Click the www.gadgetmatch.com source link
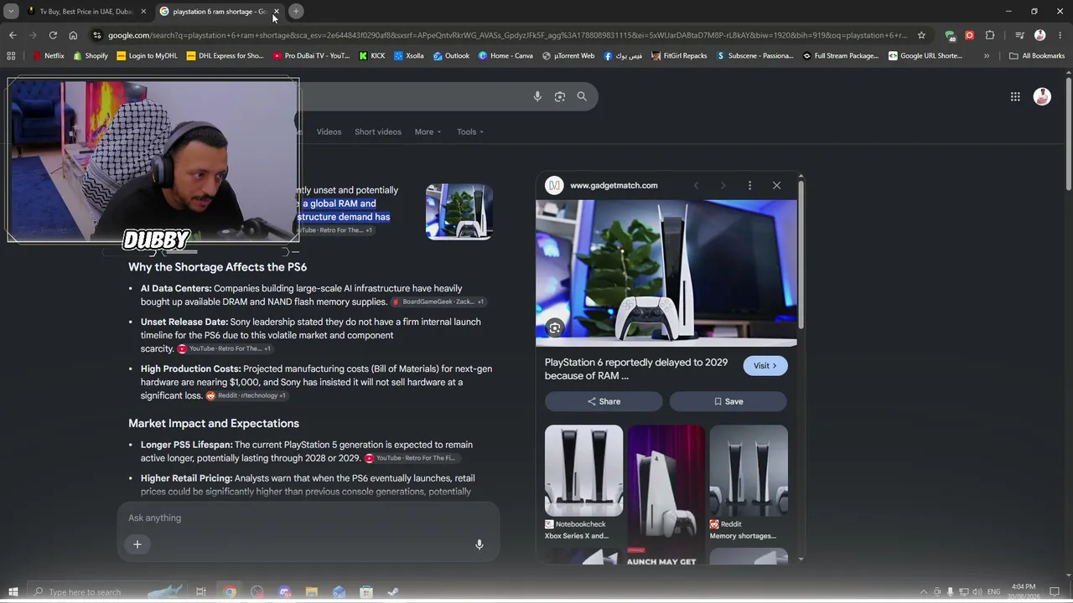 (614, 185)
